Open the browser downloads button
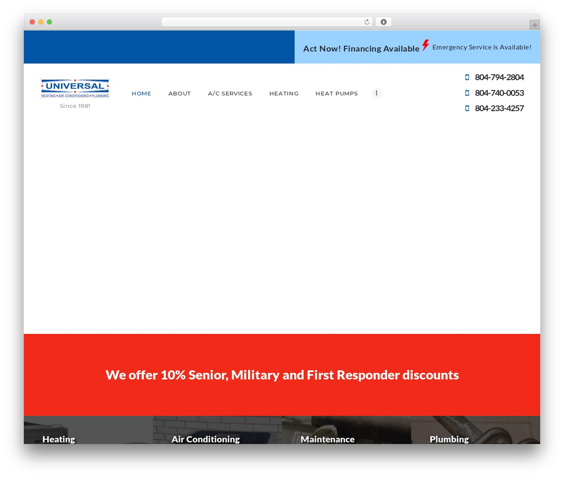Screen dimensions: 564x478 (383, 22)
